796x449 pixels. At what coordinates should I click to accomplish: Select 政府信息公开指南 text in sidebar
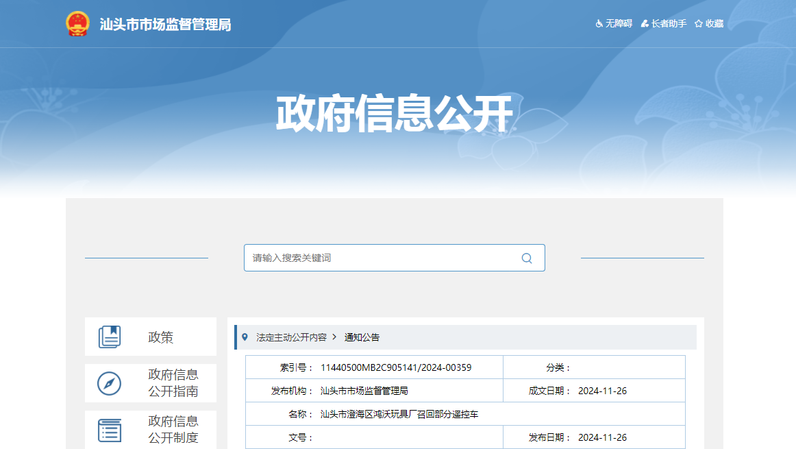point(173,383)
